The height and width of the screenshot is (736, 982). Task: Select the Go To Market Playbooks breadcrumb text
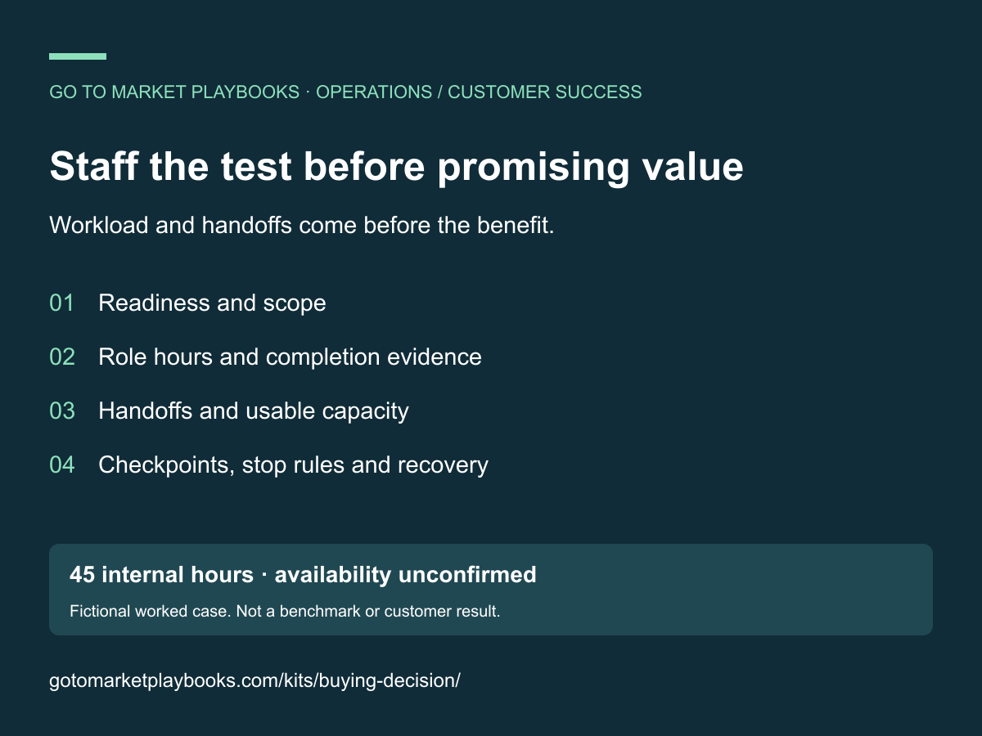coord(174,92)
